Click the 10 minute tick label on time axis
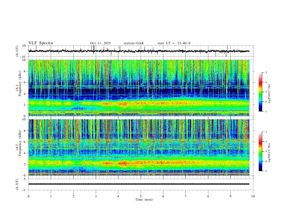 tap(253, 196)
